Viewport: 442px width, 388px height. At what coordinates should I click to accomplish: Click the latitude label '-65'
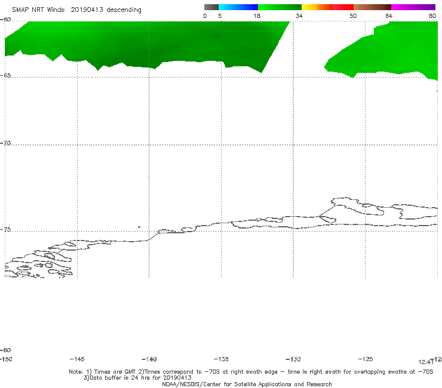[x=5, y=76]
